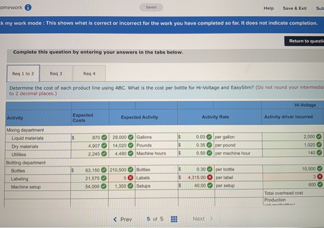Click Return to question button
Screen dimensions: 324x228
pyautogui.click(x=304, y=41)
